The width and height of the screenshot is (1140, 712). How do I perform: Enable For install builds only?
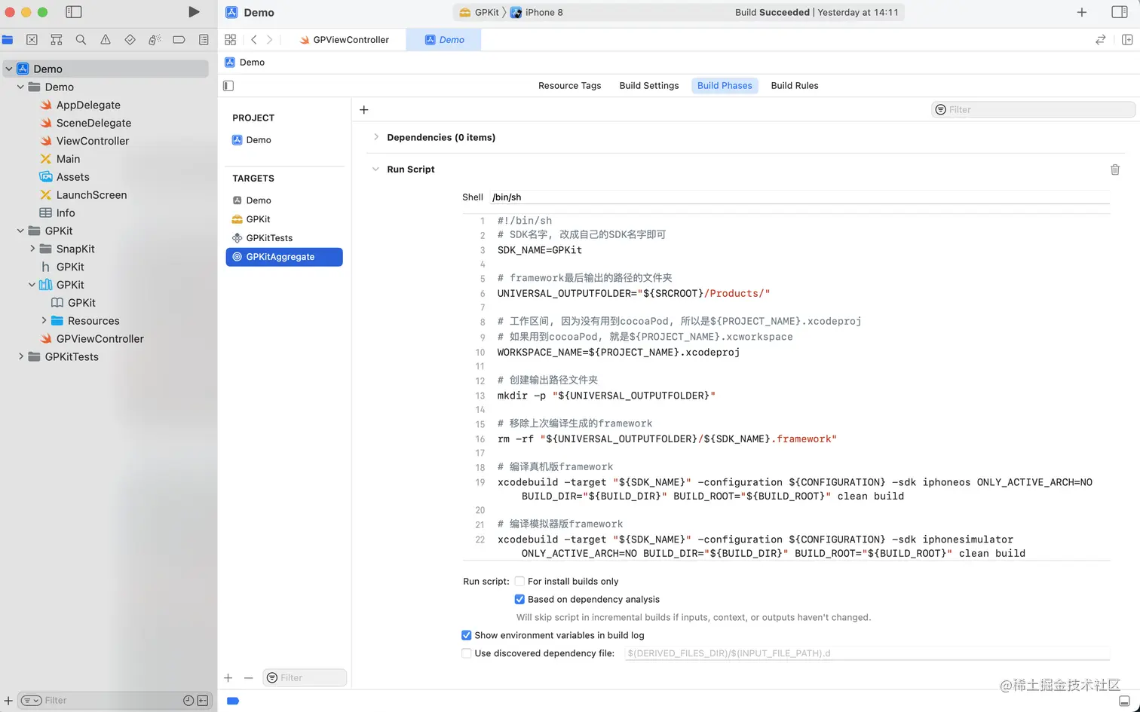(519, 582)
